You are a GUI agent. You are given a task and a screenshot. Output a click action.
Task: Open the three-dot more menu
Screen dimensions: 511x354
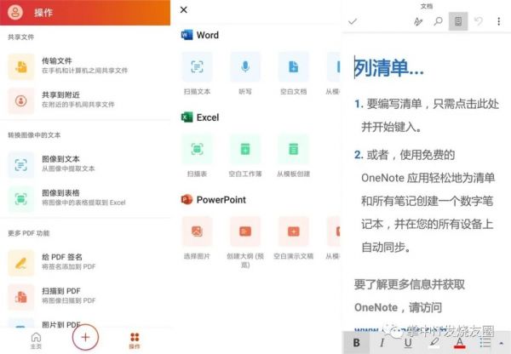tap(498, 21)
